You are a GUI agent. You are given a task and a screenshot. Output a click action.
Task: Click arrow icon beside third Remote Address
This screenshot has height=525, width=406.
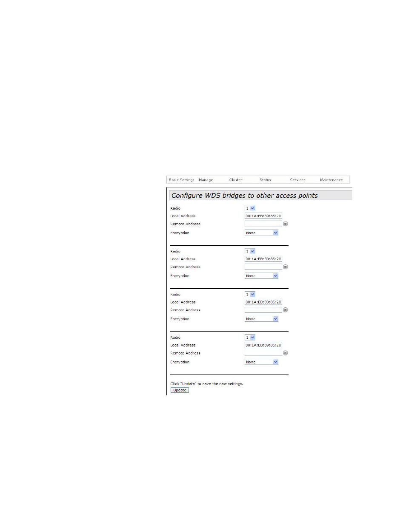(x=286, y=310)
